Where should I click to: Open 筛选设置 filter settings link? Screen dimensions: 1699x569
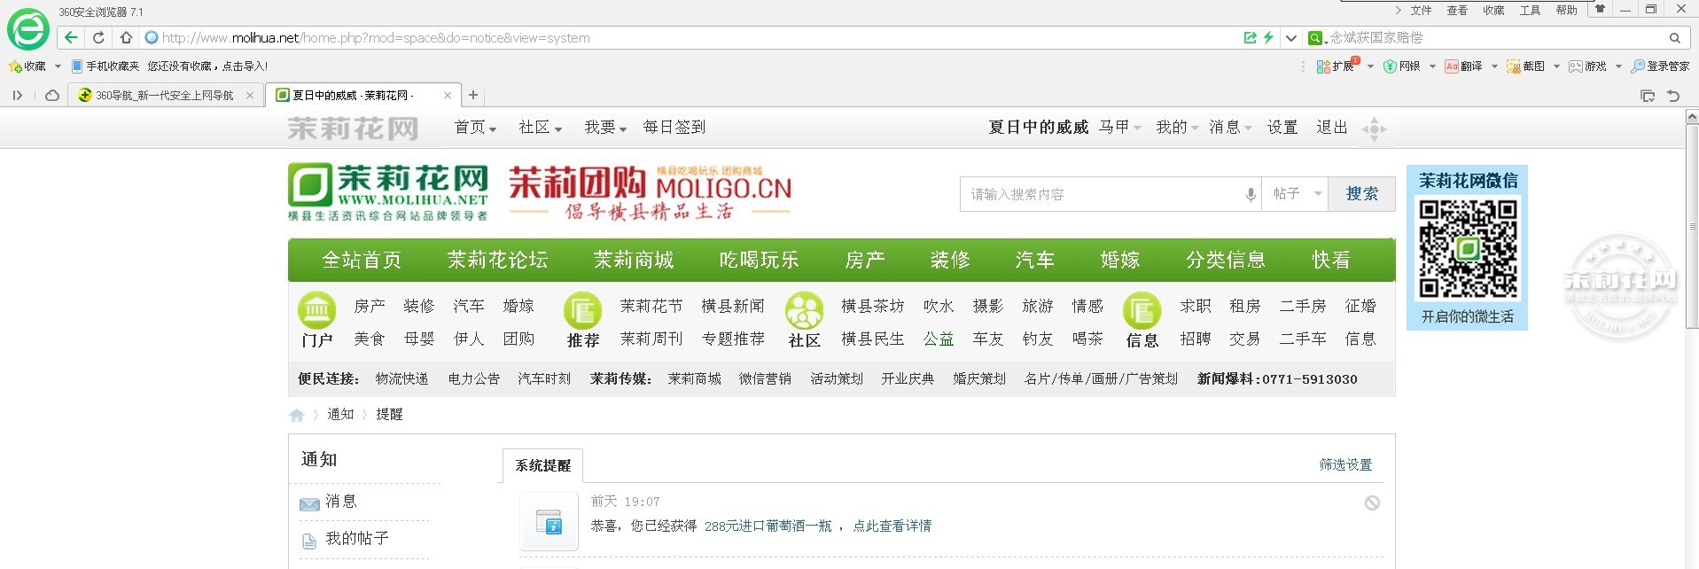(1345, 465)
